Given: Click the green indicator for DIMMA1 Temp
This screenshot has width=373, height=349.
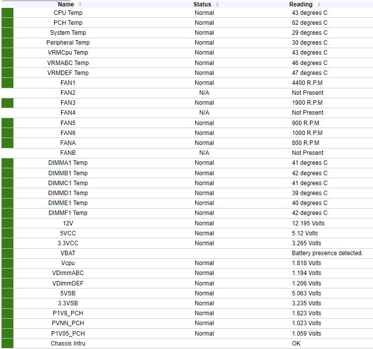Looking at the screenshot, I should 7,163.
